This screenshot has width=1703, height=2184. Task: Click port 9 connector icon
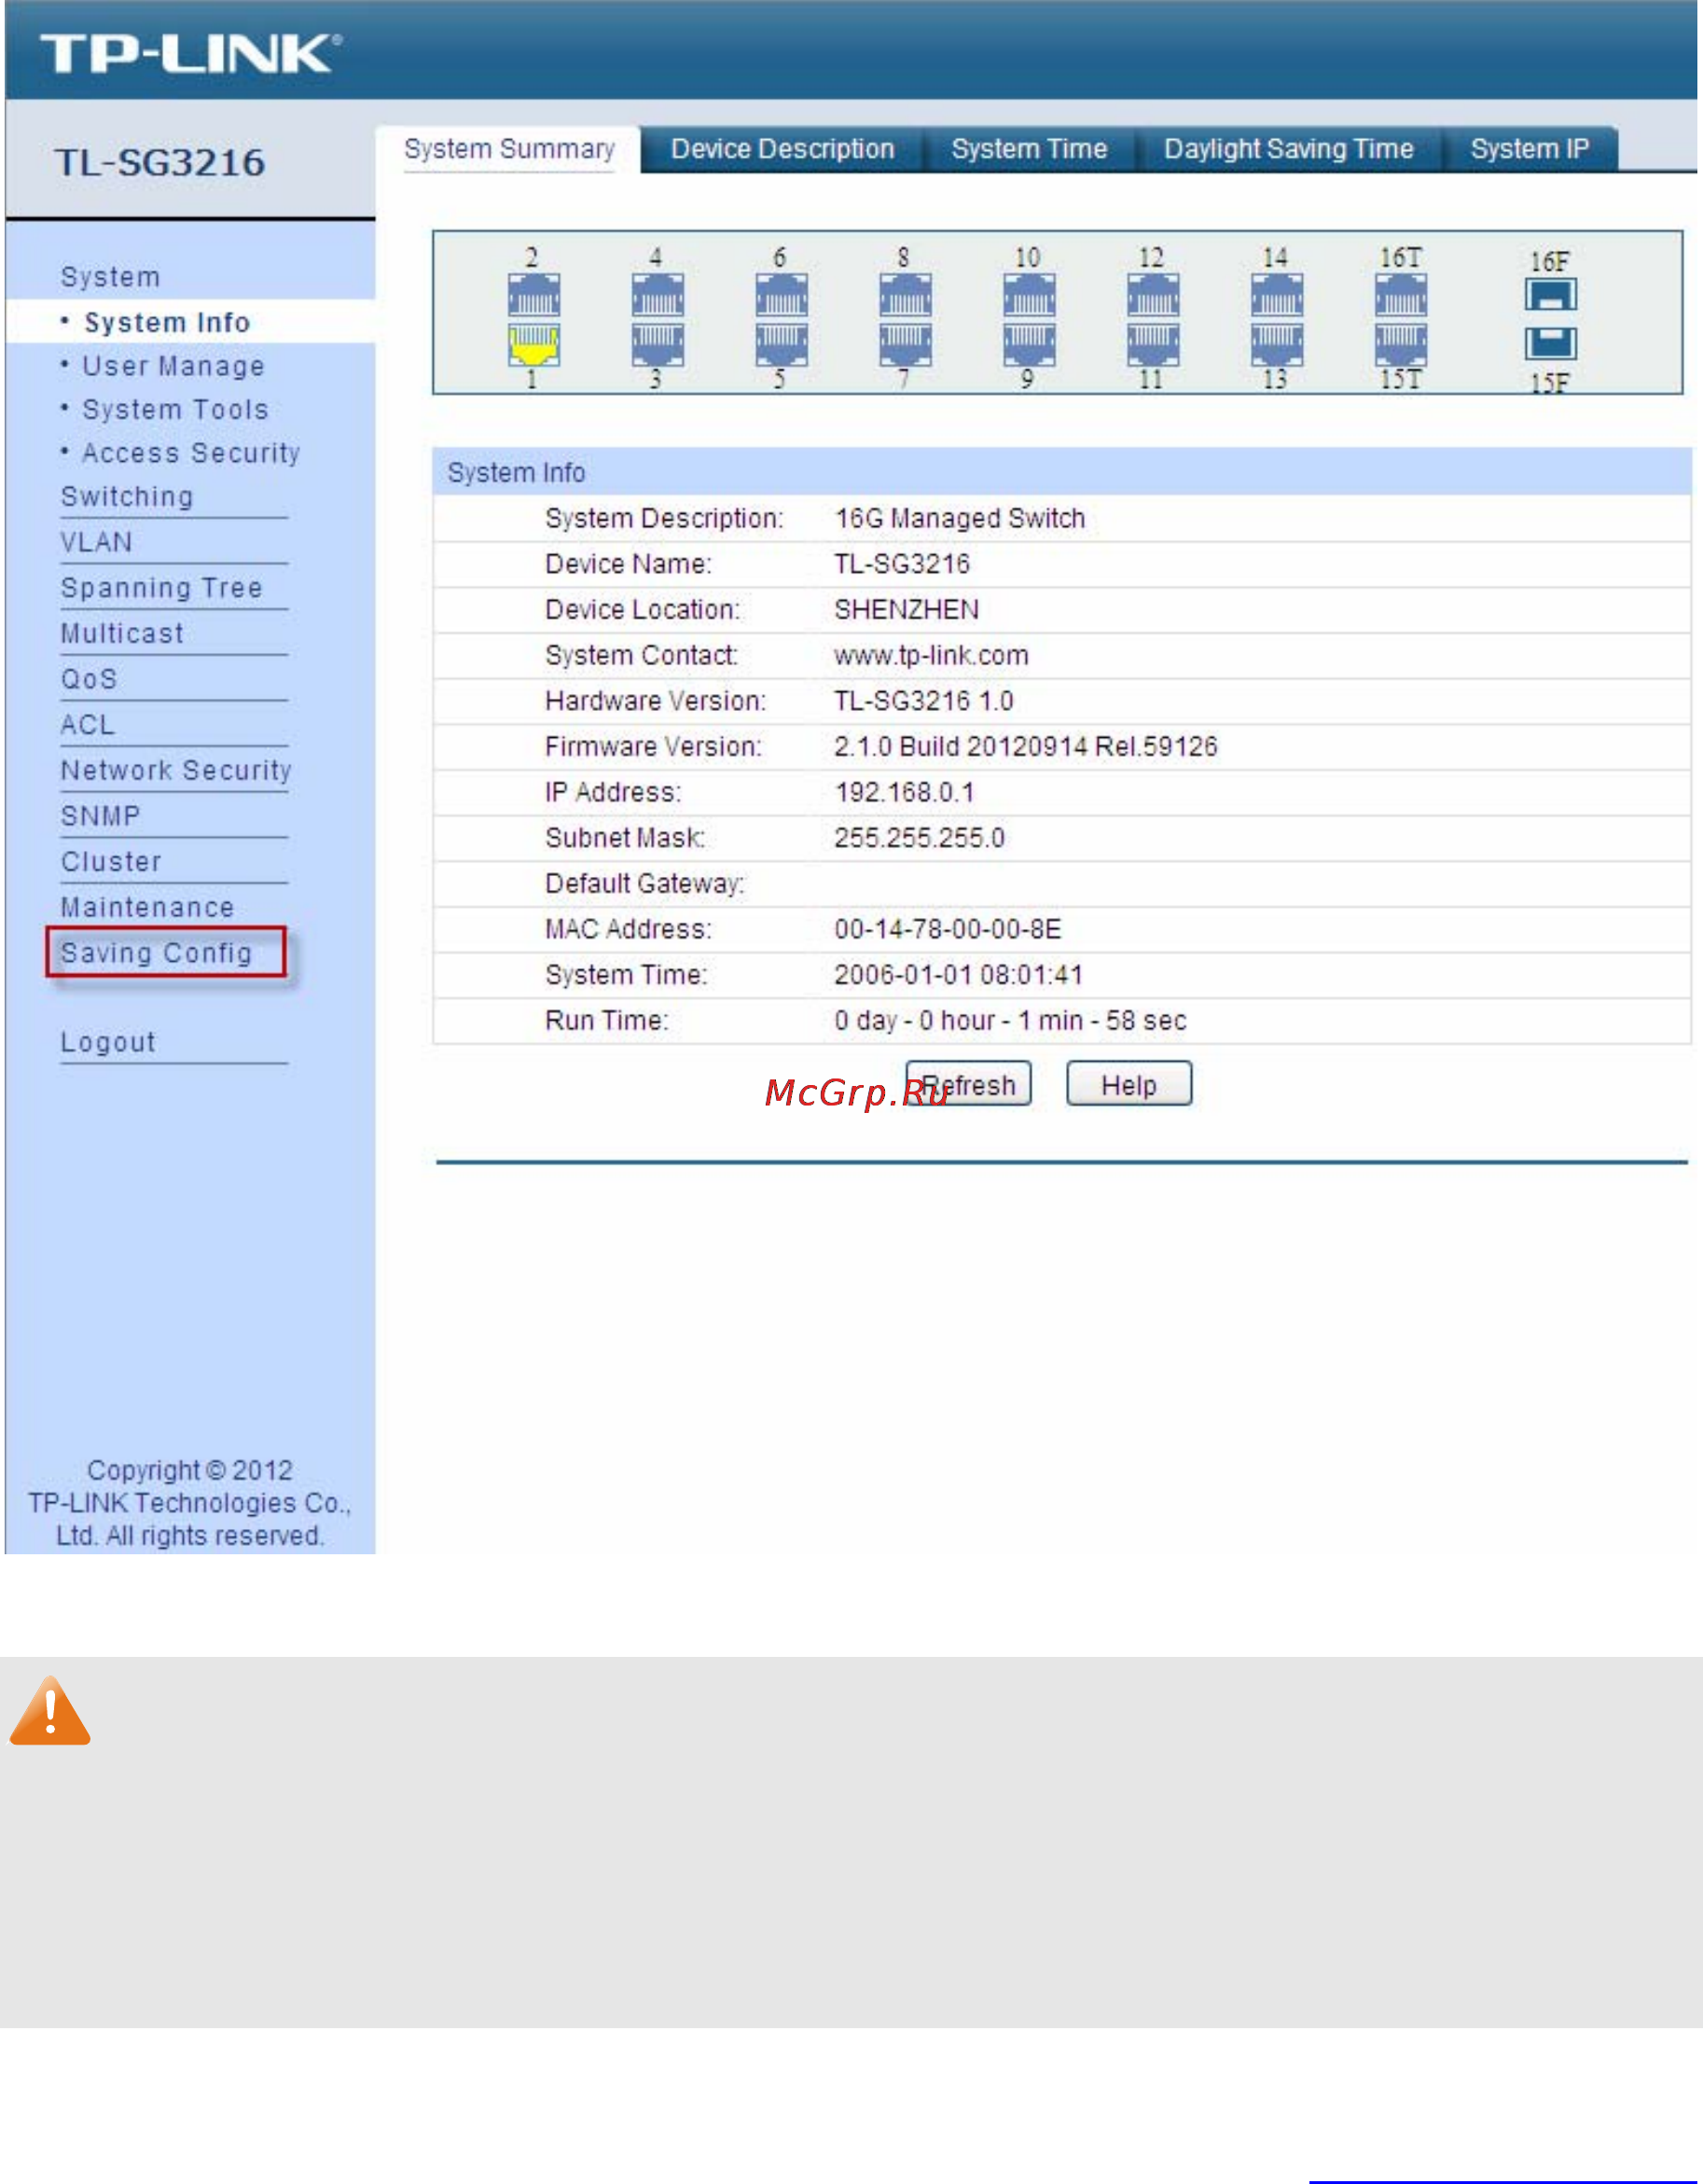(x=1030, y=345)
